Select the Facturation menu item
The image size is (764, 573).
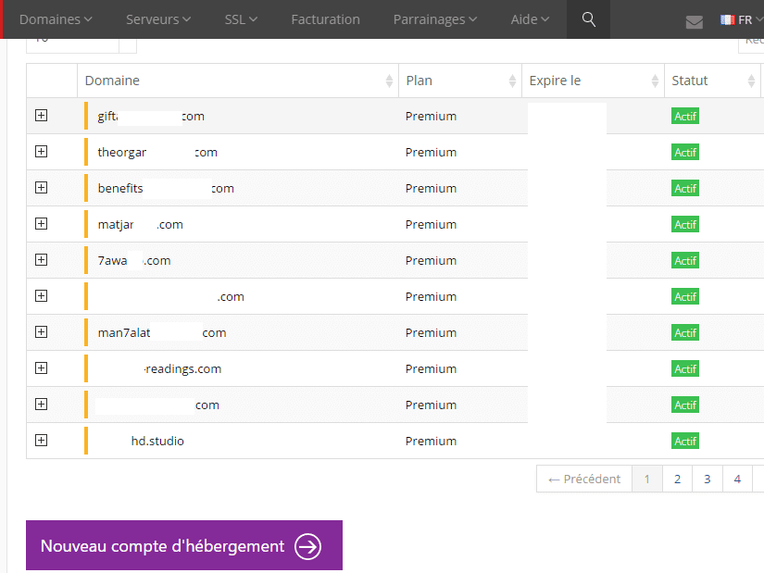click(325, 19)
